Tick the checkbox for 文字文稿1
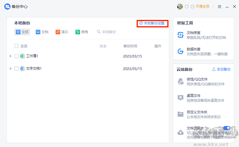 tap(16, 69)
